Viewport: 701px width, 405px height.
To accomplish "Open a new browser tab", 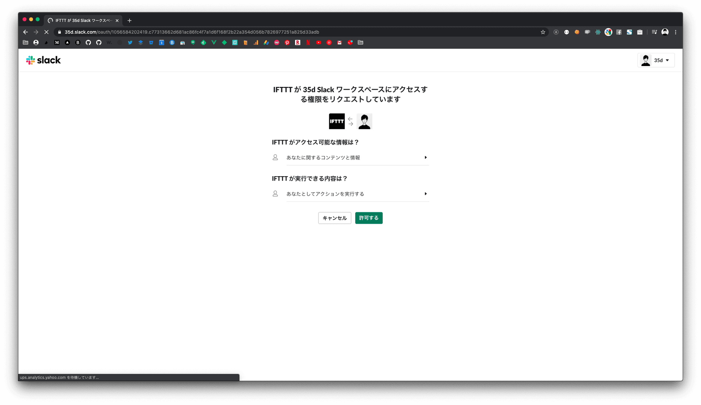I will pos(129,20).
